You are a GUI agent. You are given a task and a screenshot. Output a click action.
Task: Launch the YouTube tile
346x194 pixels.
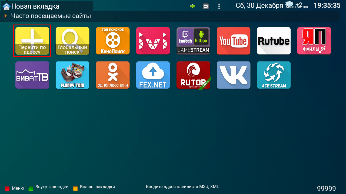click(234, 41)
